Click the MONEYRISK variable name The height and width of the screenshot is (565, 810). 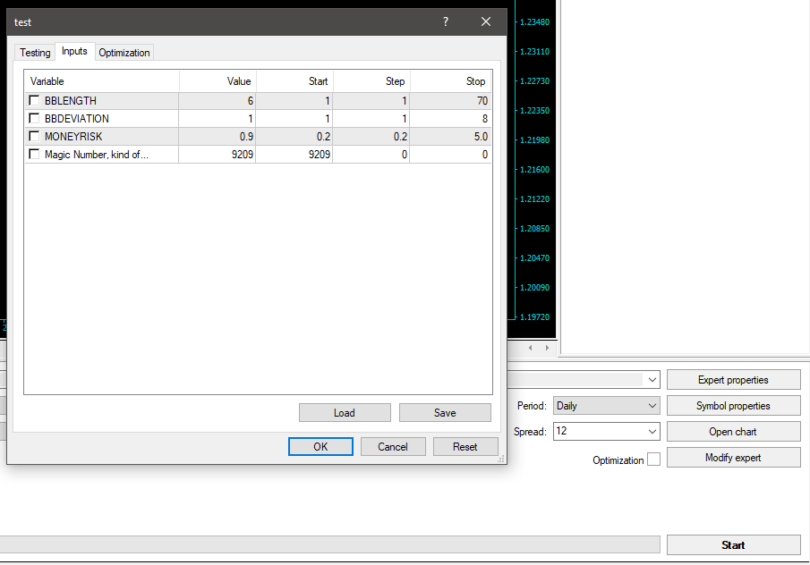pos(73,137)
